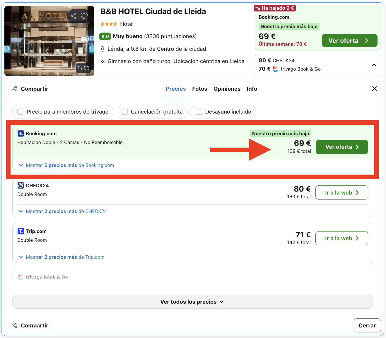Click the heart icon to save the hotel
This screenshot has width=386, height=338.
pos(84,16)
